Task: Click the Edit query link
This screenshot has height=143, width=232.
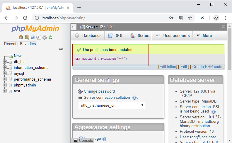Action: [x=184, y=67]
